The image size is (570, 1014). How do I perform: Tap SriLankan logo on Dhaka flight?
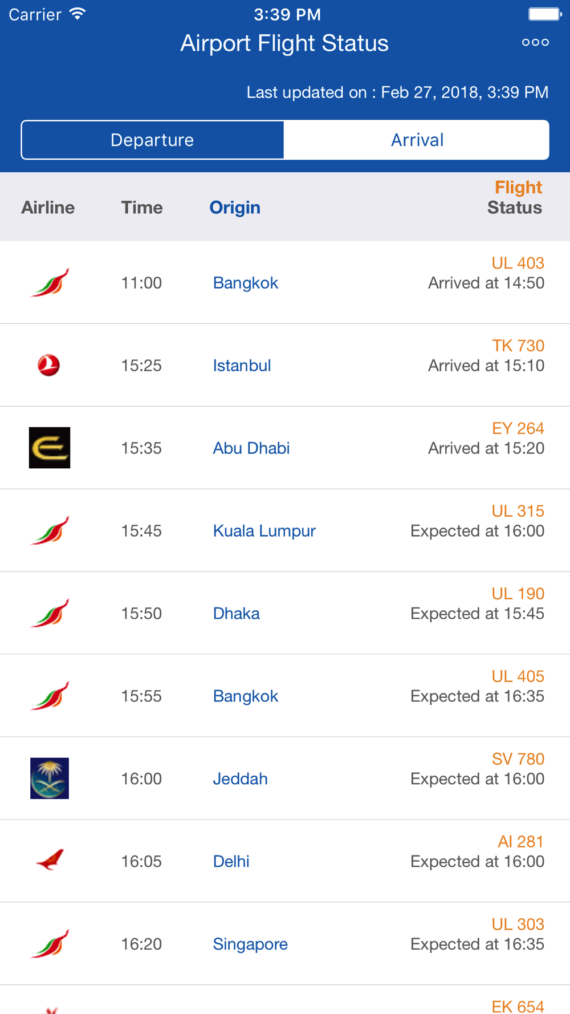(x=50, y=613)
